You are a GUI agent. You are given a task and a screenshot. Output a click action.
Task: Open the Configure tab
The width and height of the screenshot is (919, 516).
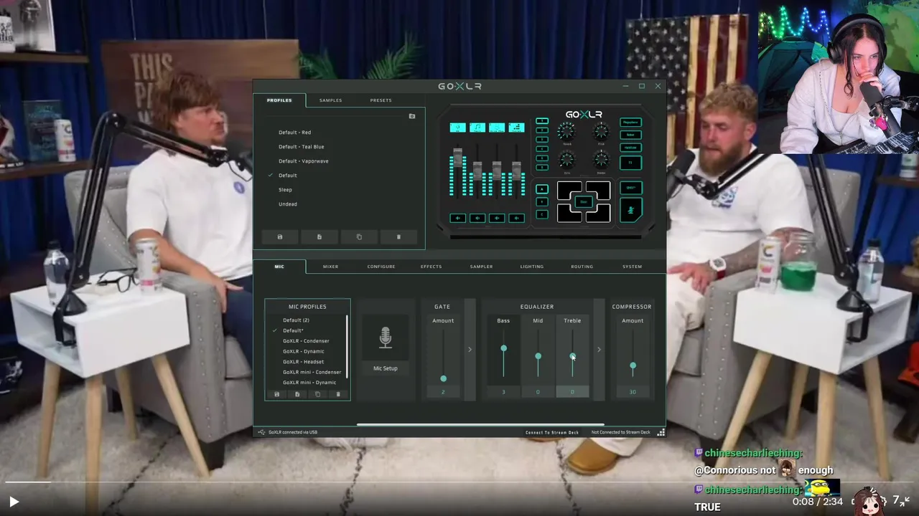(381, 267)
